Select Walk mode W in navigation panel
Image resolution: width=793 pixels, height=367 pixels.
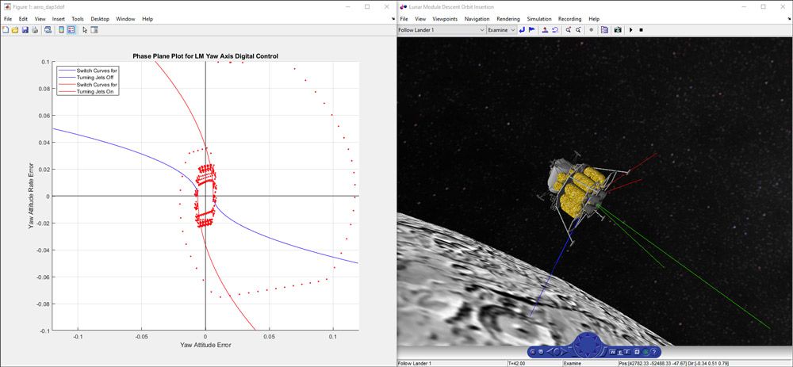[x=612, y=352]
